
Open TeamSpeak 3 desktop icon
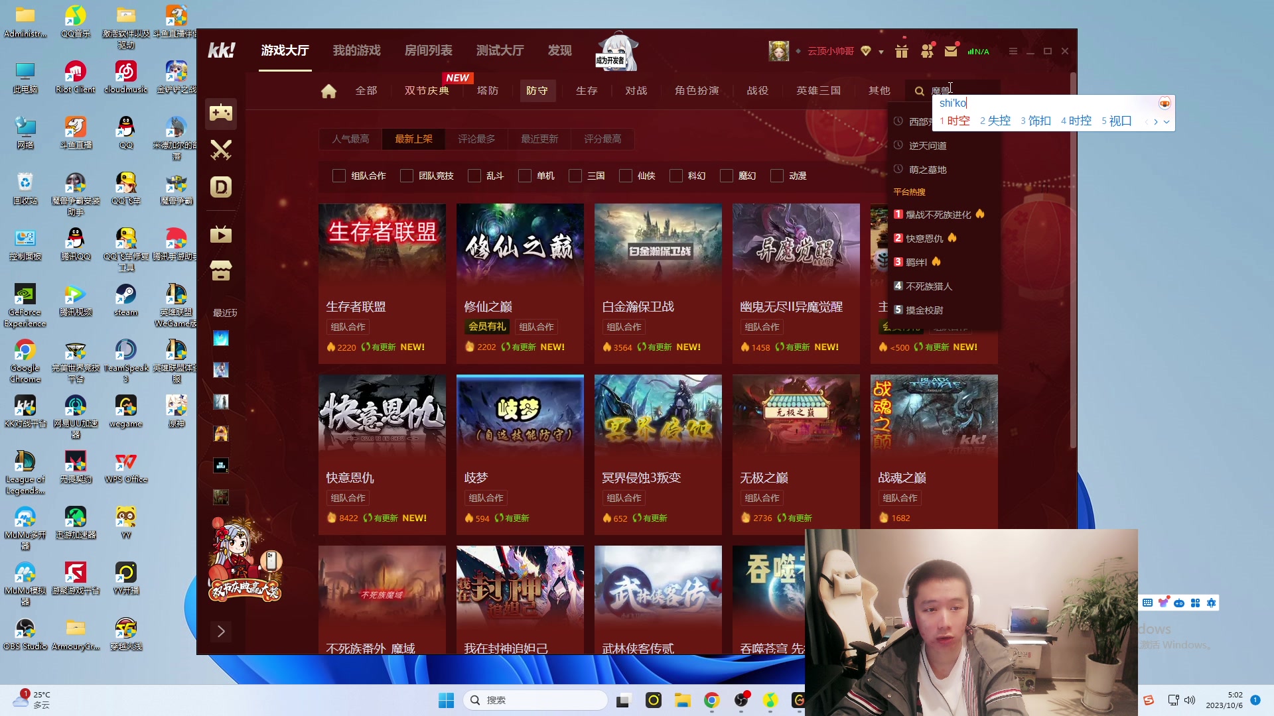click(126, 361)
